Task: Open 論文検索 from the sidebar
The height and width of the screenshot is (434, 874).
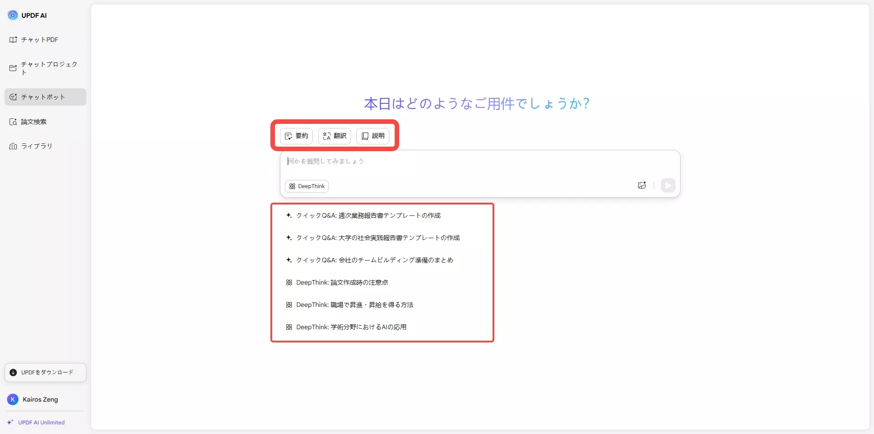Action: click(x=45, y=122)
